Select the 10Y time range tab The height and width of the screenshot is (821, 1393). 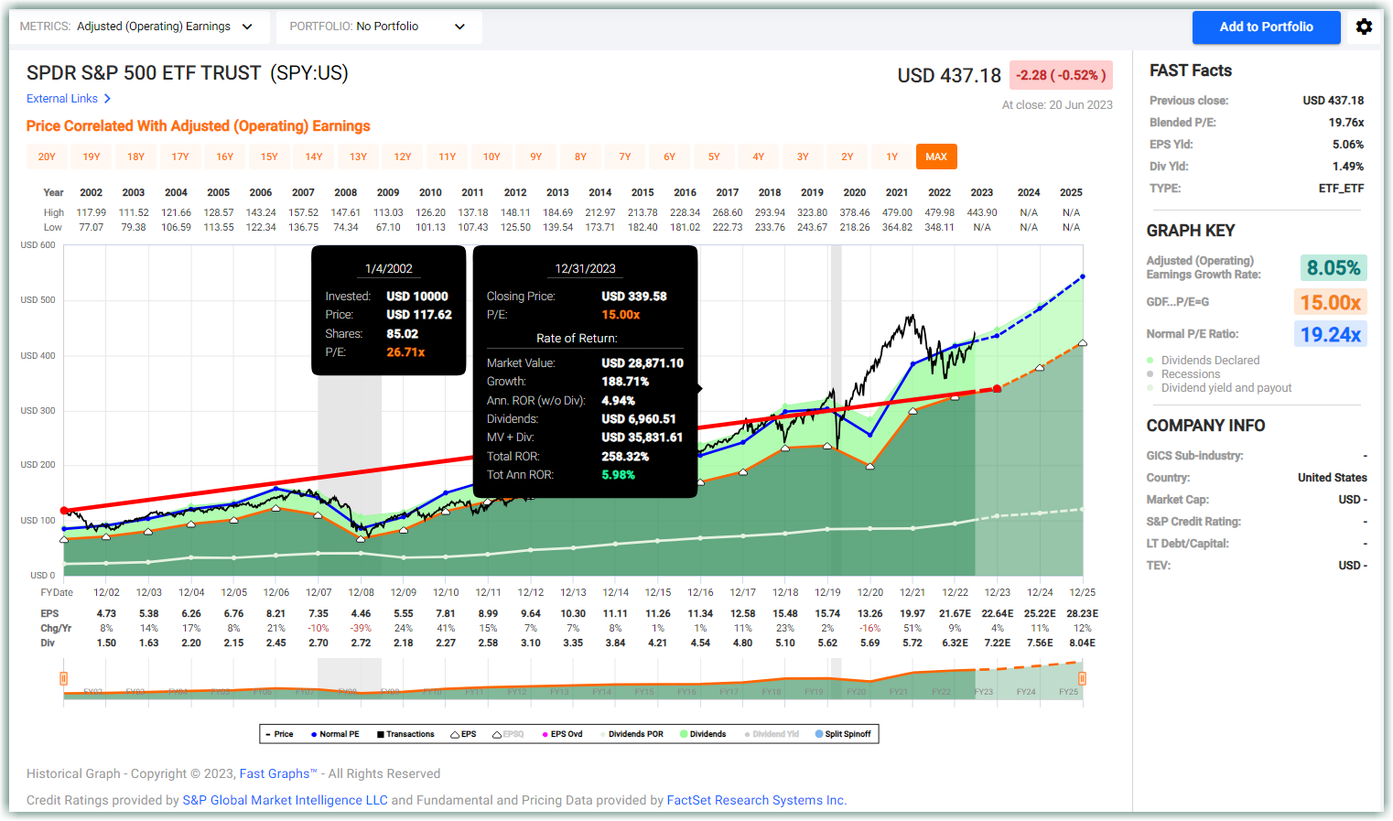[x=491, y=157]
